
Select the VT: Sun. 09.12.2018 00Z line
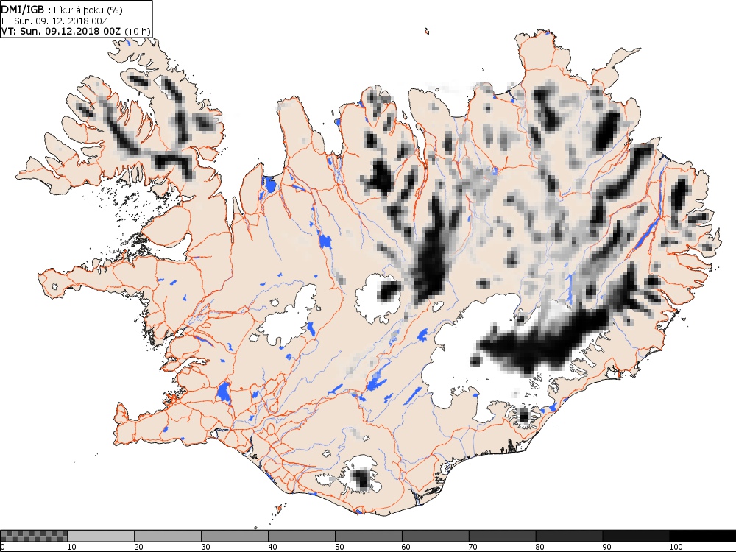click(61, 31)
